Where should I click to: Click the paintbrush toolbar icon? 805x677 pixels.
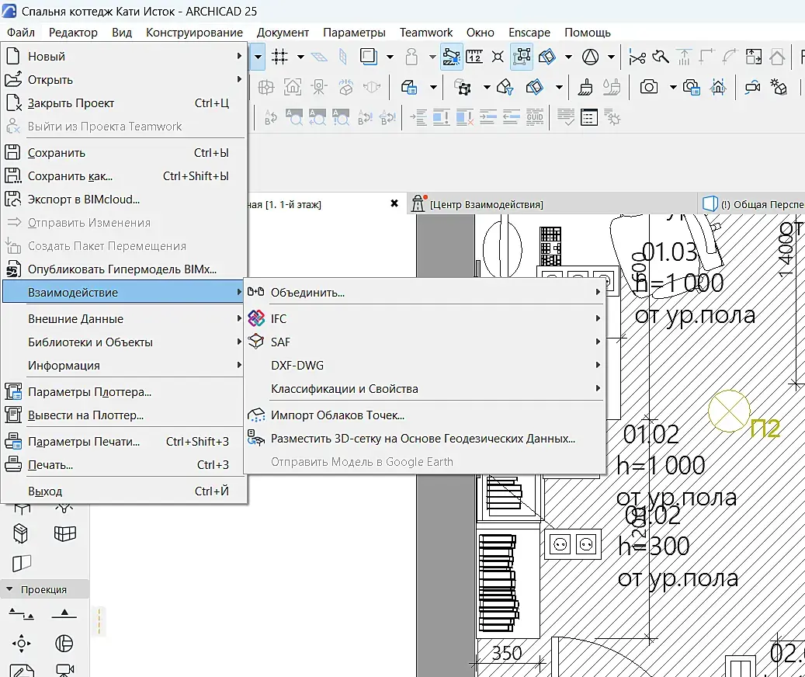coord(588,86)
